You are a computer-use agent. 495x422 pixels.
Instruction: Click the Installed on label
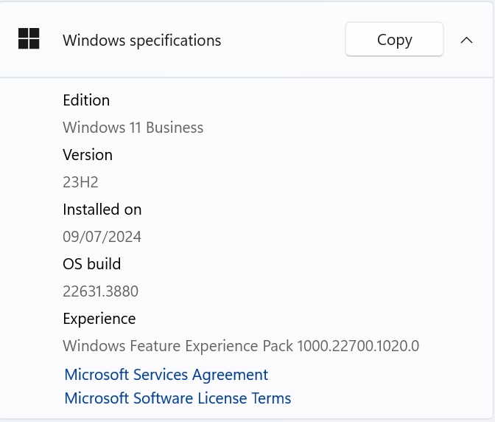102,210
